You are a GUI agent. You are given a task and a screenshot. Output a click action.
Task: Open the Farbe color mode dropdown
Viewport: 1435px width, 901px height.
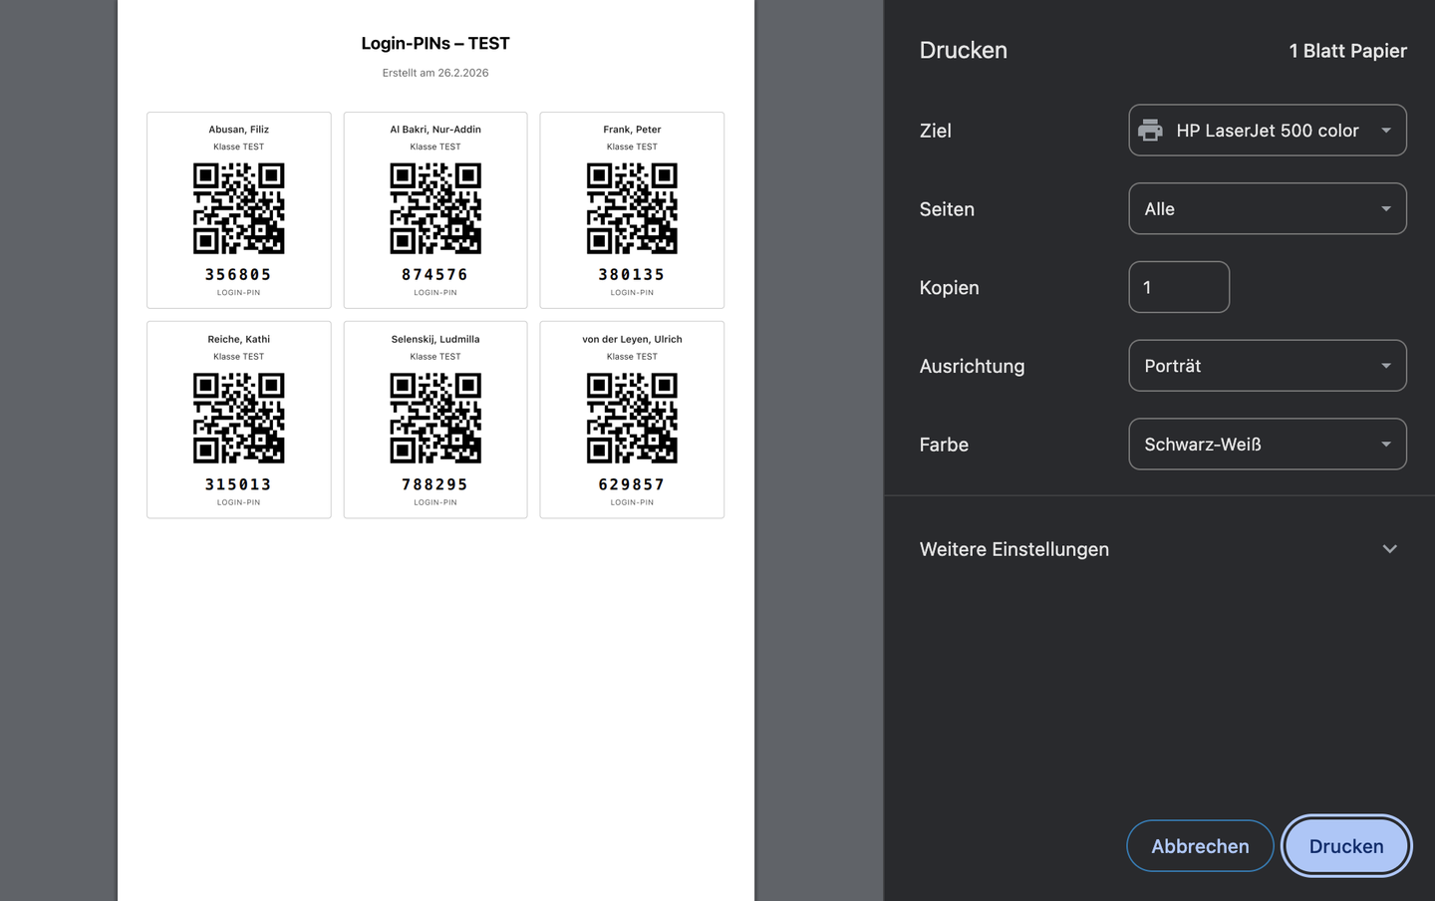[x=1268, y=445]
